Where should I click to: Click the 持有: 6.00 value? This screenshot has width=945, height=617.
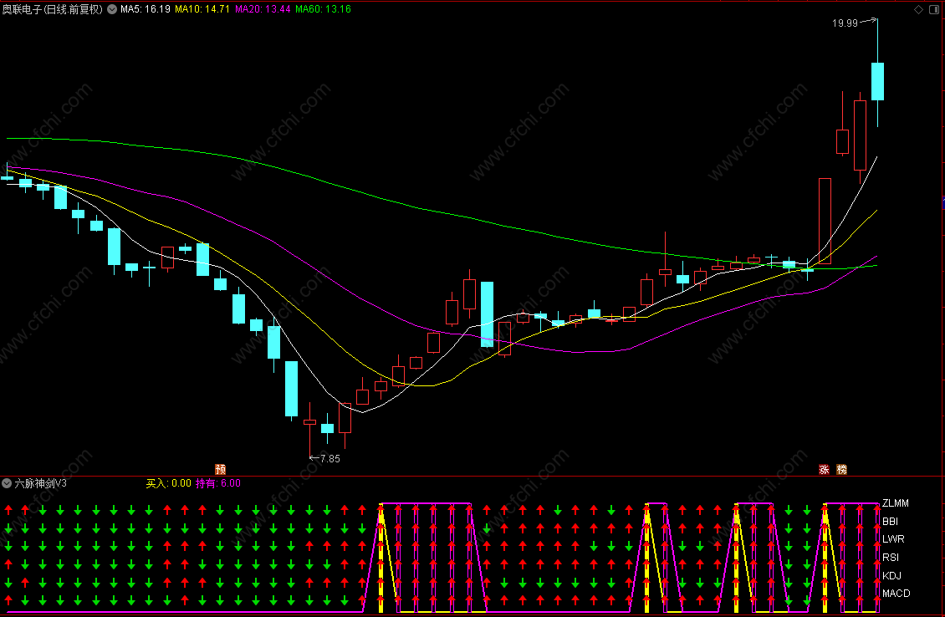[218, 483]
